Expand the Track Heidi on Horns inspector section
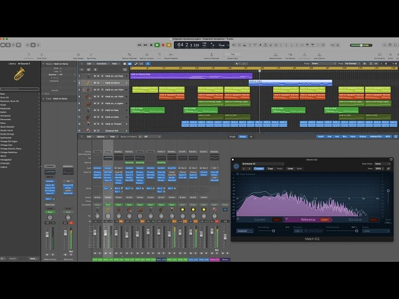This screenshot has height=299, width=399. point(43,98)
